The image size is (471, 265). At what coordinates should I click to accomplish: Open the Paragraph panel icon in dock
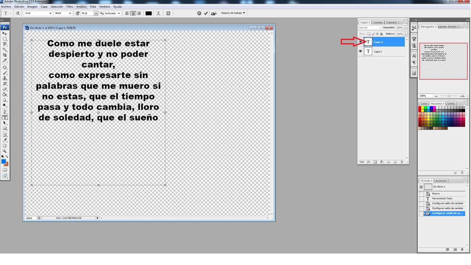click(x=414, y=63)
